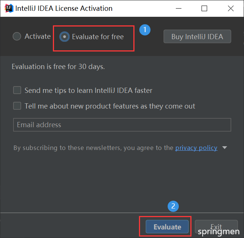244x238 pixels.
Task: Focus the Email address field
Action: click(x=122, y=125)
